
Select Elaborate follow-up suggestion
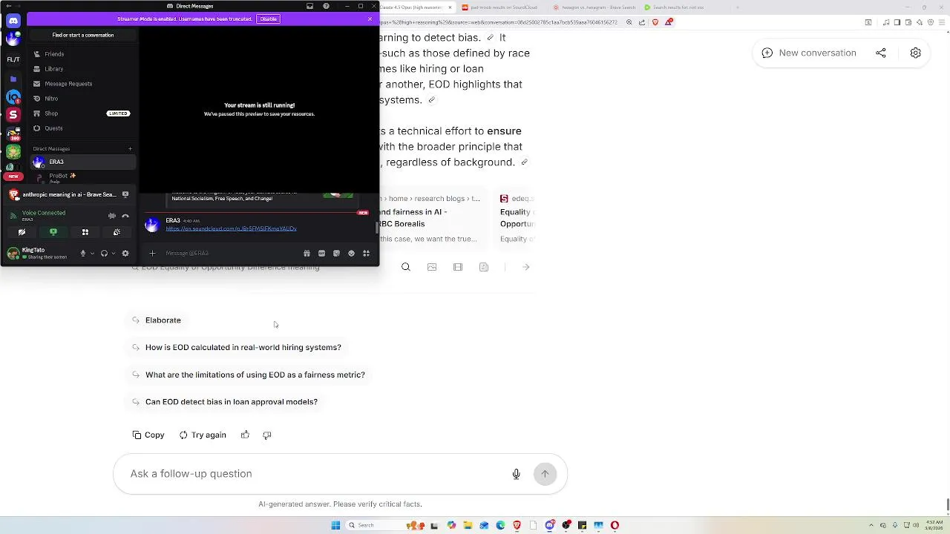[x=157, y=320]
